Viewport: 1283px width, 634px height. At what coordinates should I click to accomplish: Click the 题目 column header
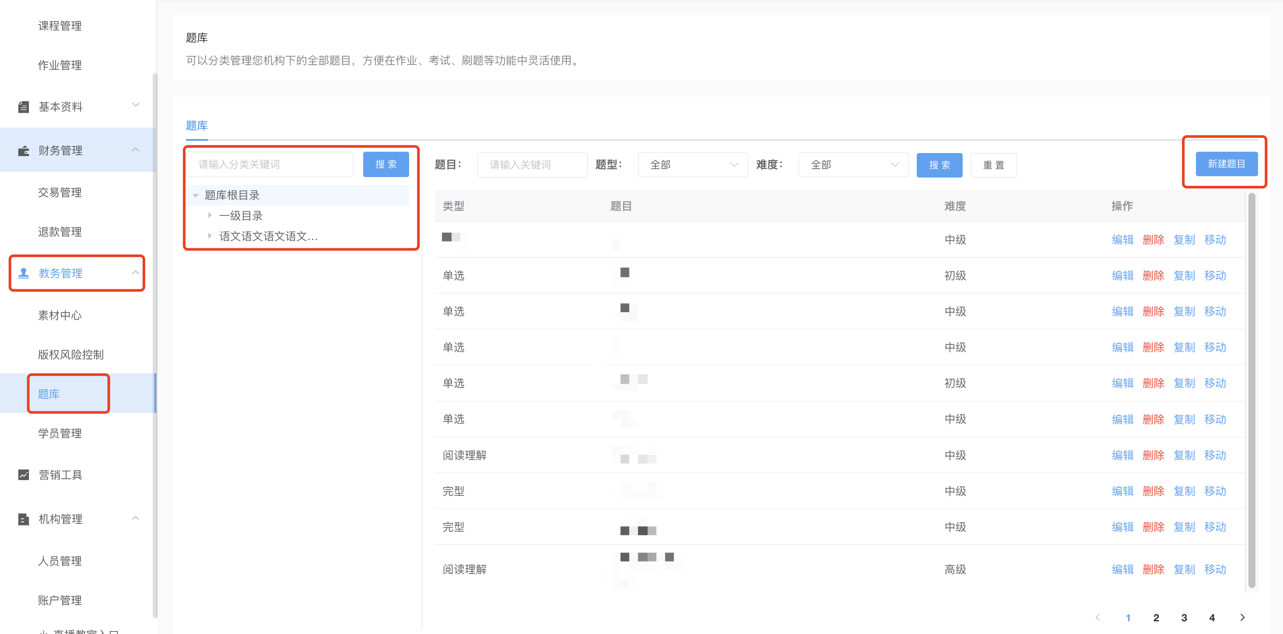[x=620, y=206]
